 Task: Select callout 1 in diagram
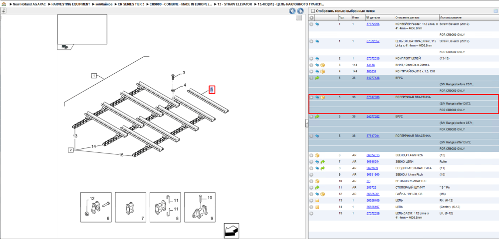(94, 76)
